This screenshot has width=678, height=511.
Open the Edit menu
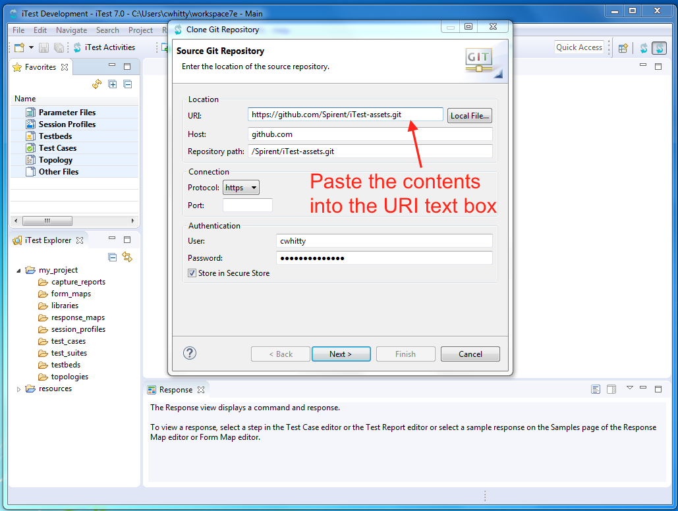(x=40, y=30)
